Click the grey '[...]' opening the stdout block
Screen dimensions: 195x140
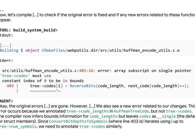[6, 46]
